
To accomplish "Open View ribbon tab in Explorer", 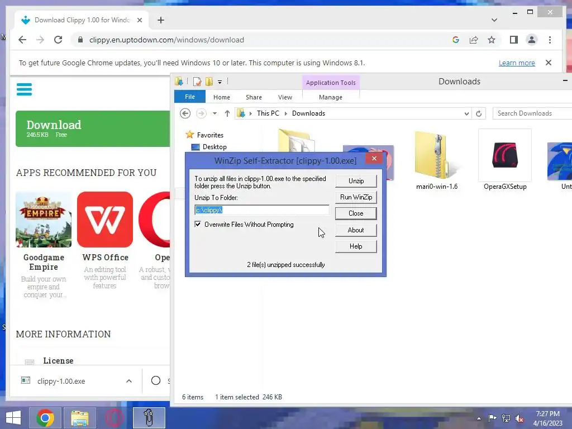I will click(x=285, y=97).
